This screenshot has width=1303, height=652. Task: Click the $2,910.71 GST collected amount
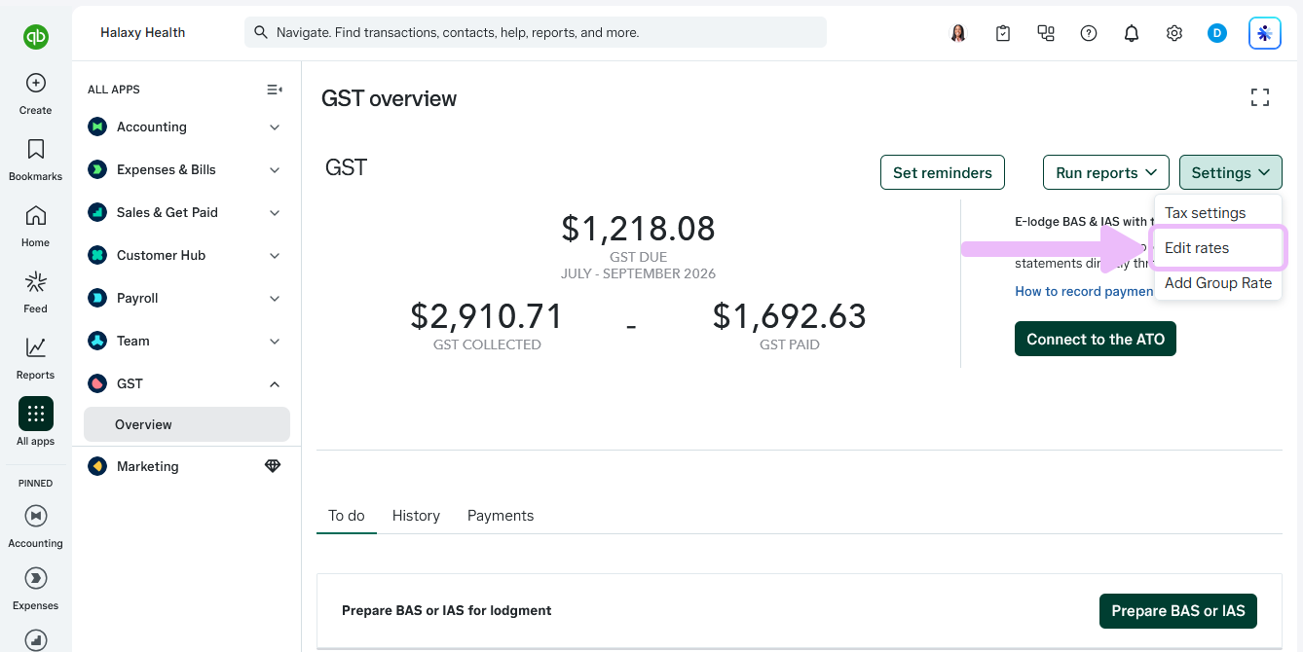point(487,316)
